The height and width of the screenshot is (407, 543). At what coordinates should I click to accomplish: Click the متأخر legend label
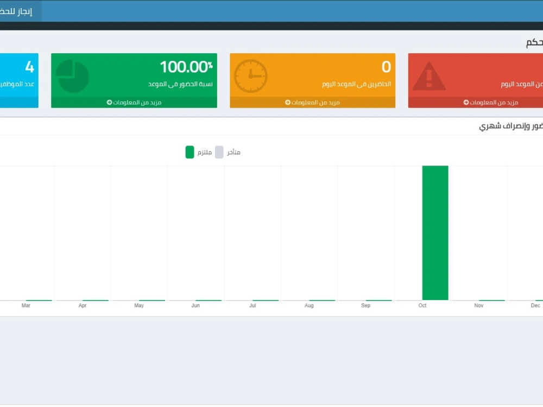[233, 152]
